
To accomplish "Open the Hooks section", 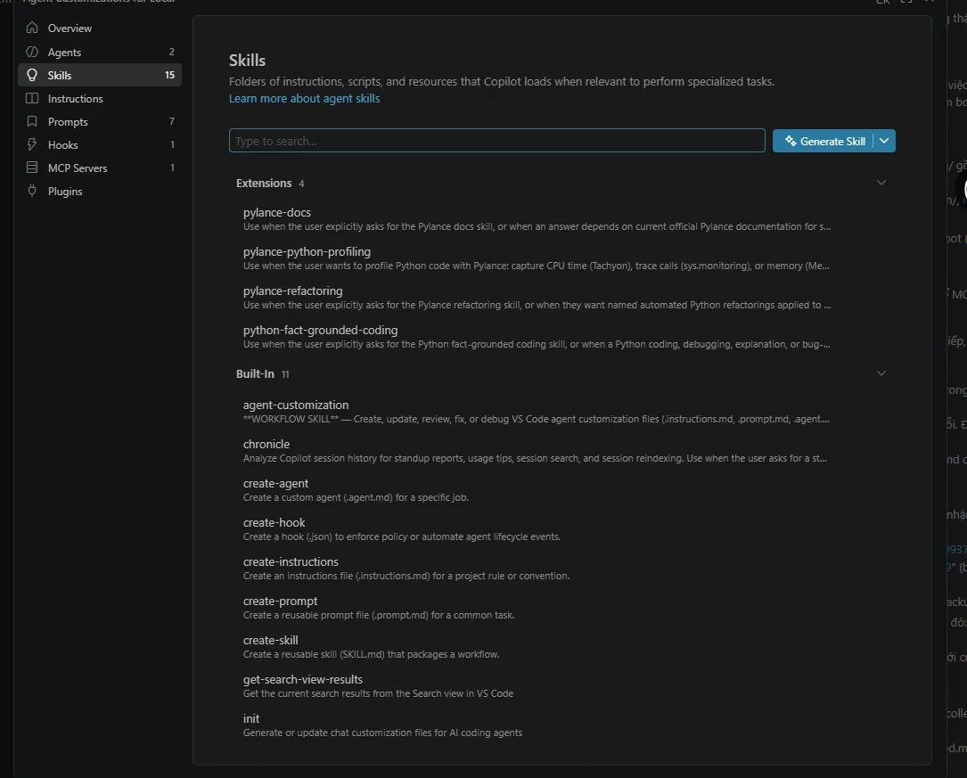I will [x=100, y=145].
